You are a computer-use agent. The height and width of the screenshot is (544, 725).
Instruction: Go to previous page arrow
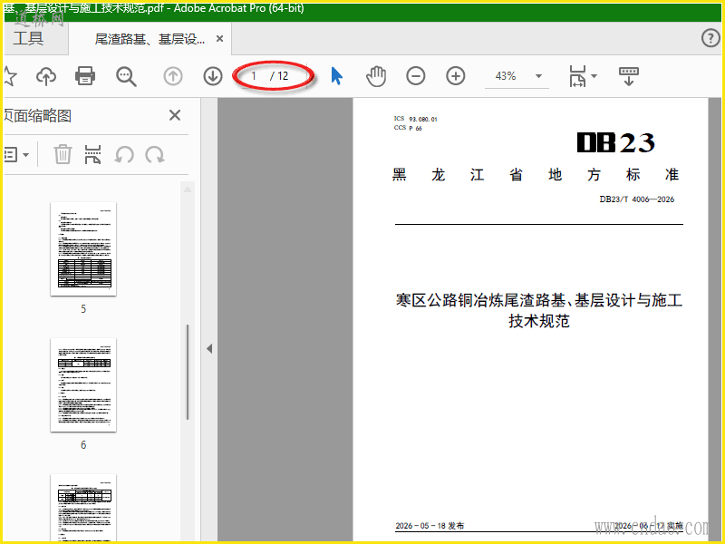click(x=173, y=76)
